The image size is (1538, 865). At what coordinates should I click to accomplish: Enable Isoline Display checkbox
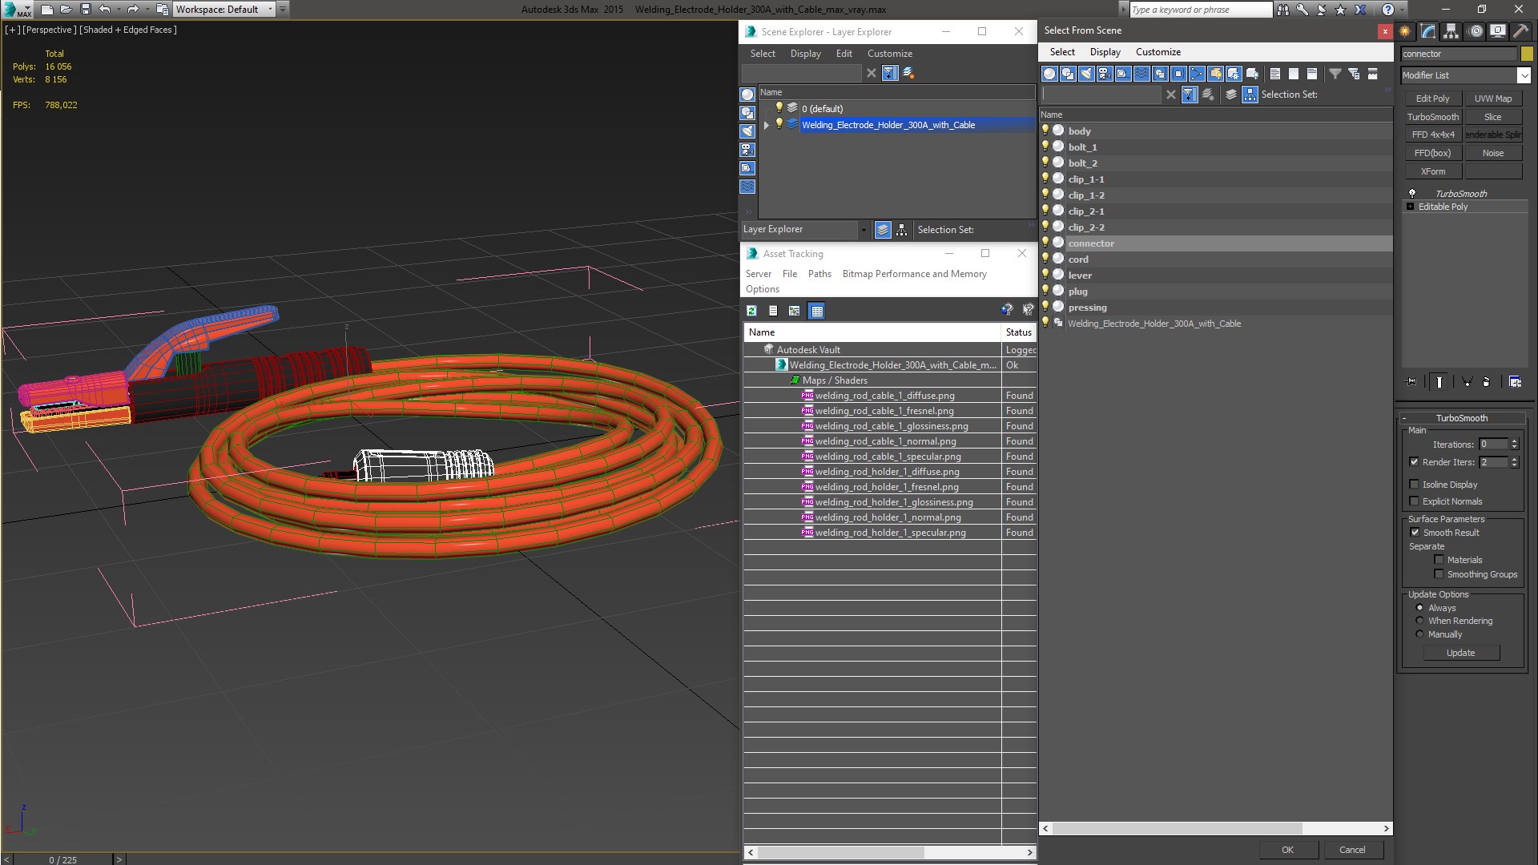tap(1414, 485)
